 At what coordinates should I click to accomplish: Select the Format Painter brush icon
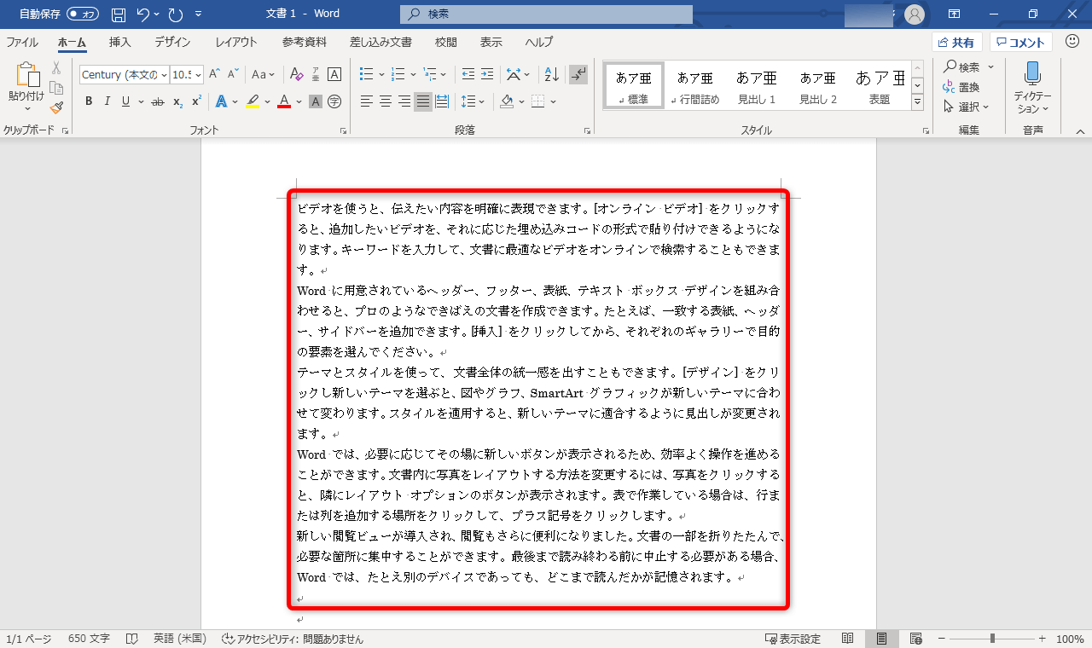pyautogui.click(x=56, y=107)
